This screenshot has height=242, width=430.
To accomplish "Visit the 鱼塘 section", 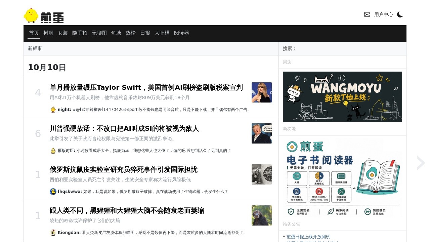I will 116,33.
